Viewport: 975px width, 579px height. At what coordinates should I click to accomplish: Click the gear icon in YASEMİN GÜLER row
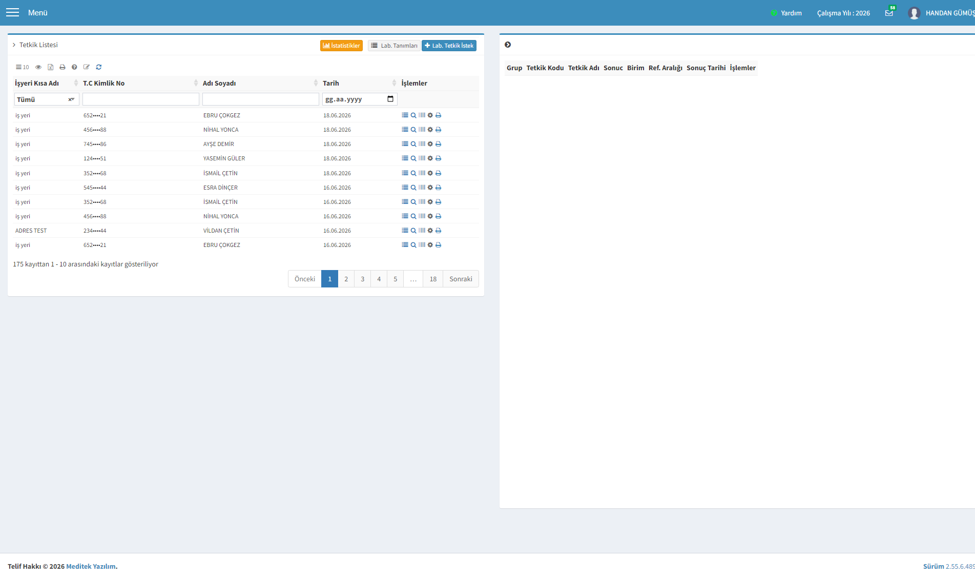(x=430, y=158)
